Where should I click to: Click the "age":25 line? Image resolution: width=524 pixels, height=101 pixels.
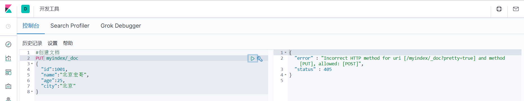(x=53, y=80)
